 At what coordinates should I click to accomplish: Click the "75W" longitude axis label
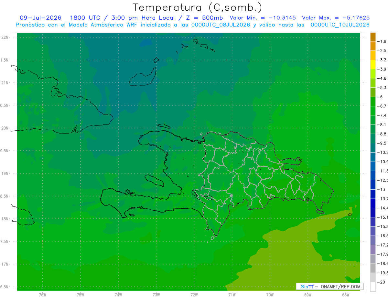click(x=81, y=295)
